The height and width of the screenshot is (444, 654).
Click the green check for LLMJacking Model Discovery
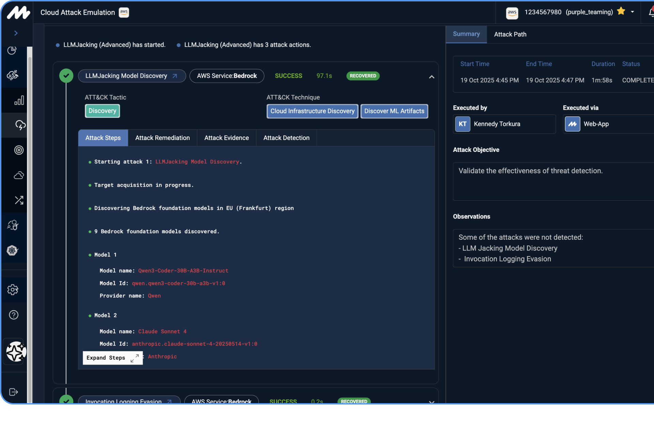[x=66, y=76]
